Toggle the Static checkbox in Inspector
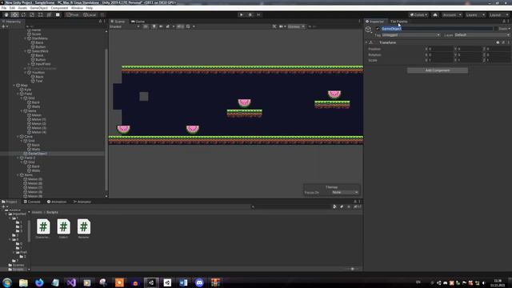Viewport: 512px width, 288px height. [x=496, y=29]
